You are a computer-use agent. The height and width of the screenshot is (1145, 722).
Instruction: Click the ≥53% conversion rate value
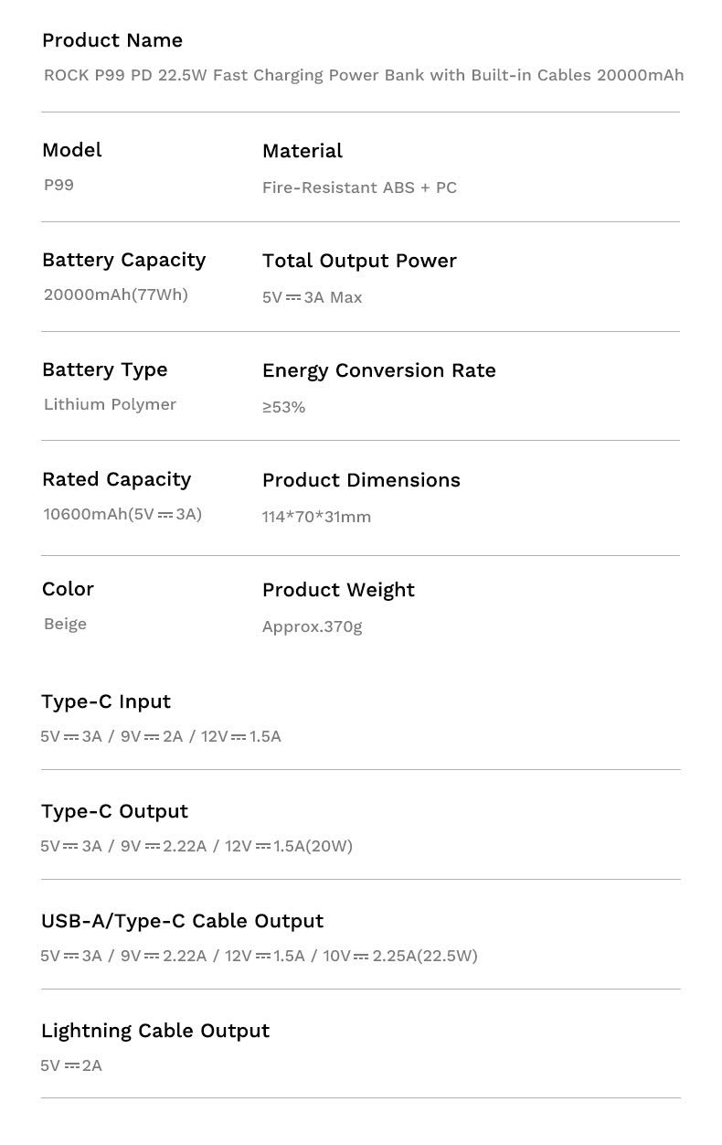tap(284, 407)
